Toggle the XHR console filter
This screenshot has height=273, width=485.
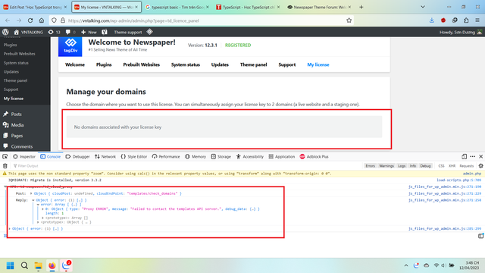click(452, 166)
